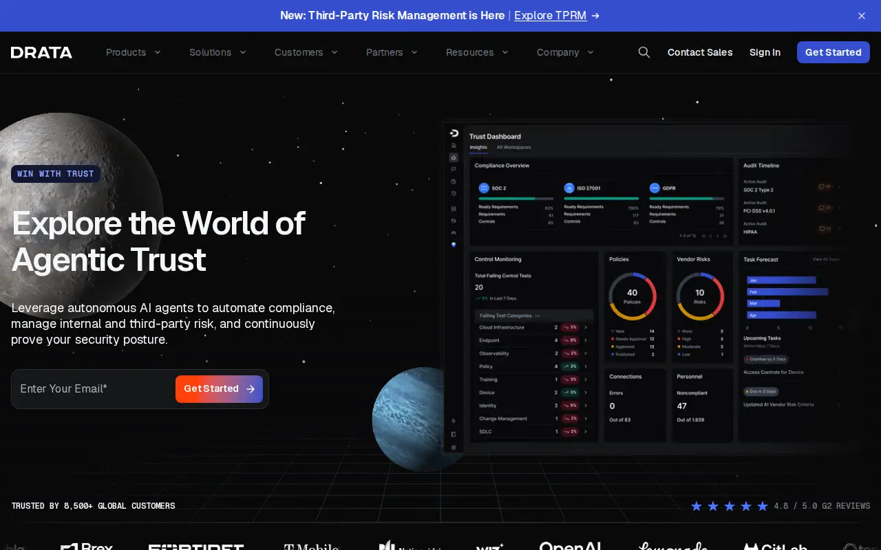Expand the Products menu
The width and height of the screenshot is (881, 550).
tap(134, 52)
